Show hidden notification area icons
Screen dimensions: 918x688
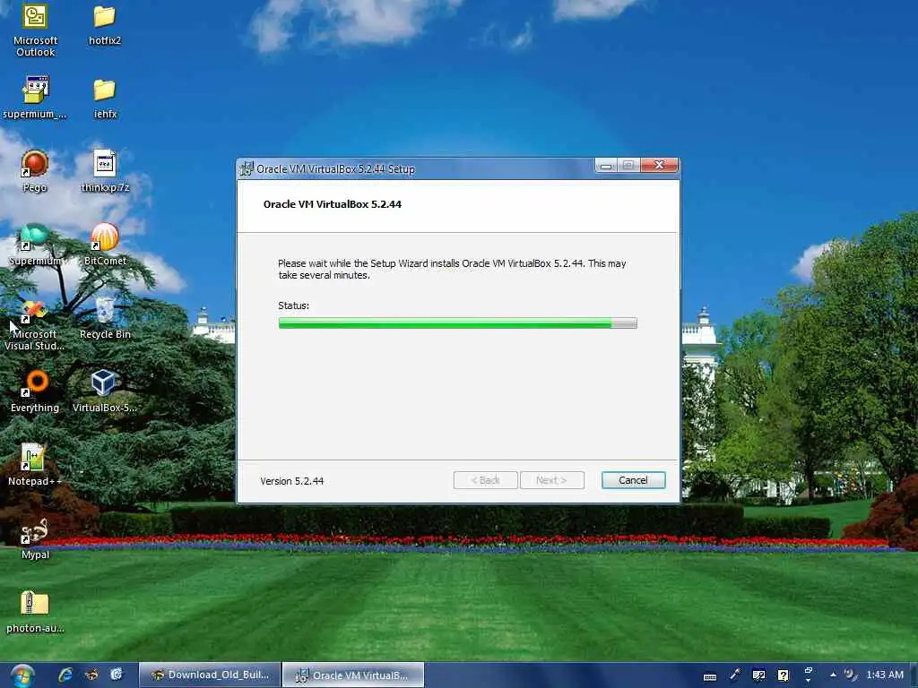click(833, 675)
